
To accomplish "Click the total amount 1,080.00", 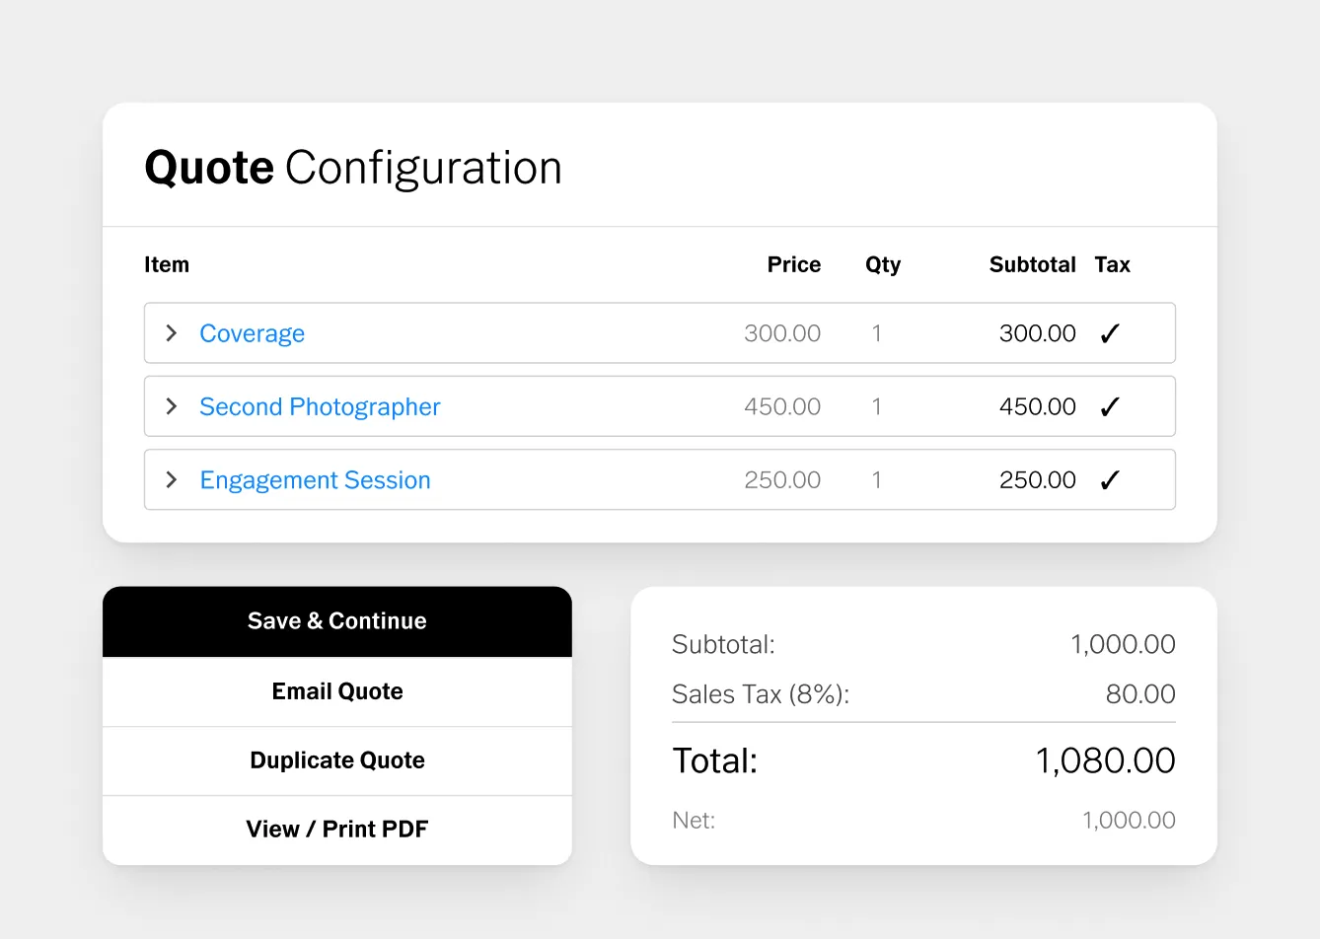I will pyautogui.click(x=1105, y=760).
